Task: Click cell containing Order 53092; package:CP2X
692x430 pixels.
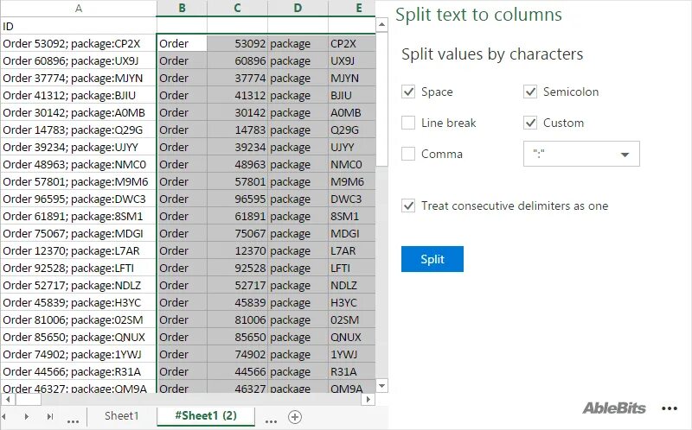Action: 78,43
